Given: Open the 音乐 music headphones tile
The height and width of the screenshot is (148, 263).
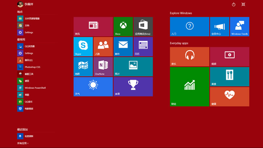Looking at the screenshot, I should coord(190,57).
